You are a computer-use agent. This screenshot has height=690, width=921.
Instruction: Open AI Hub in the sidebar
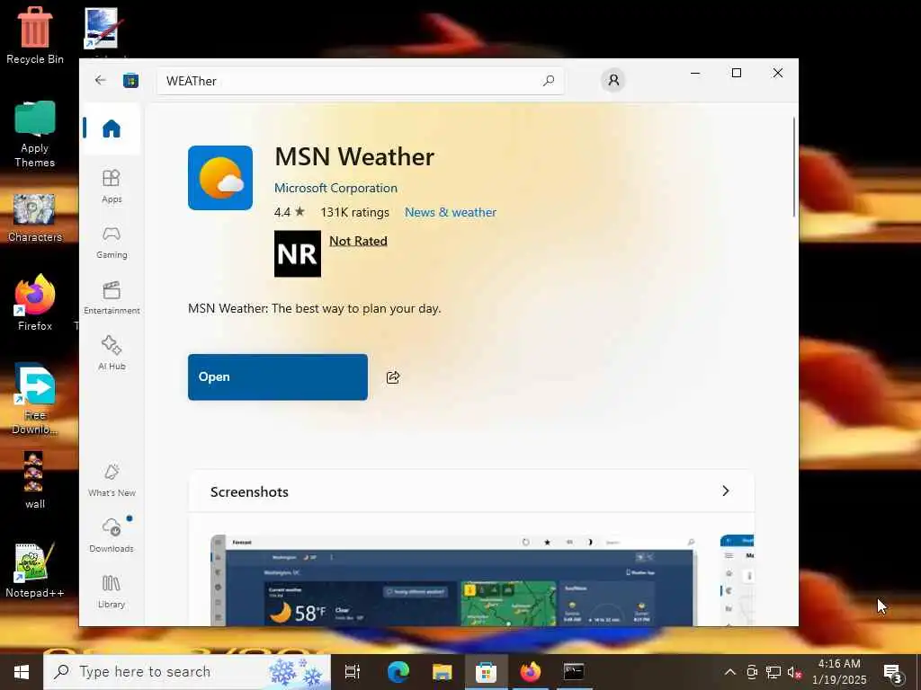click(x=111, y=353)
